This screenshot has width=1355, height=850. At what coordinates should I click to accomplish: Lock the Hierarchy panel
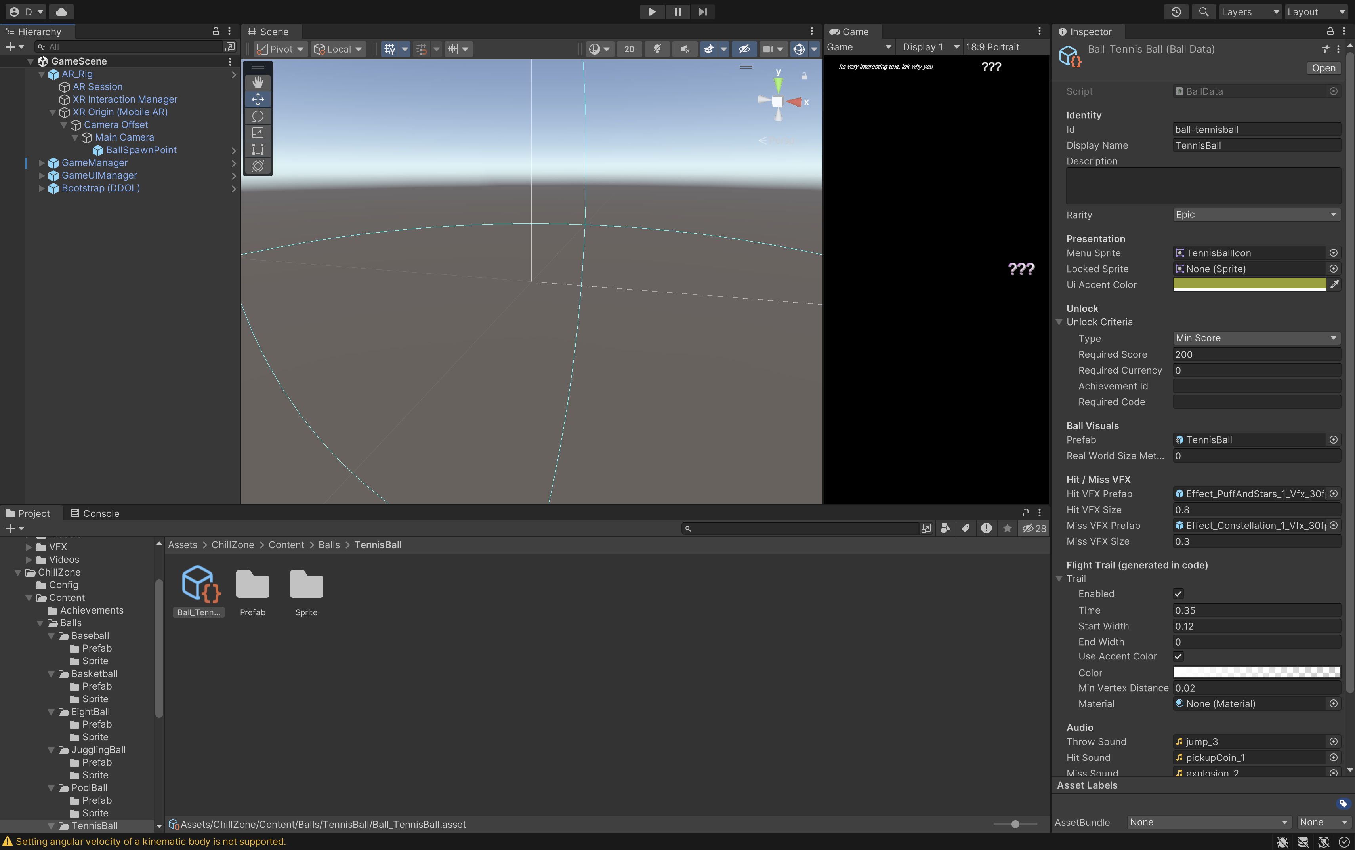click(x=216, y=31)
